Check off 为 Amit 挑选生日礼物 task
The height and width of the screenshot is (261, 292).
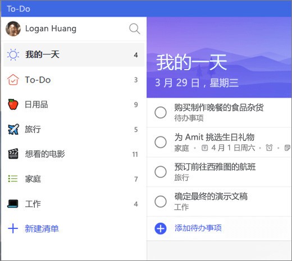pyautogui.click(x=161, y=142)
